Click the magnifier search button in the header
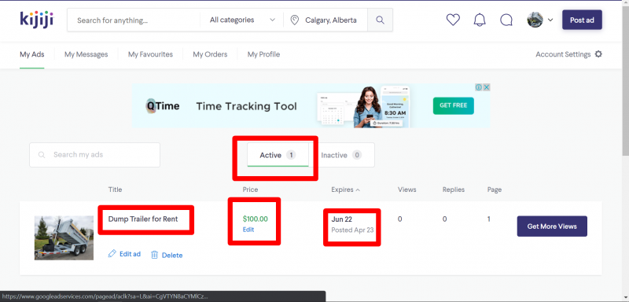The image size is (629, 302). pos(380,20)
